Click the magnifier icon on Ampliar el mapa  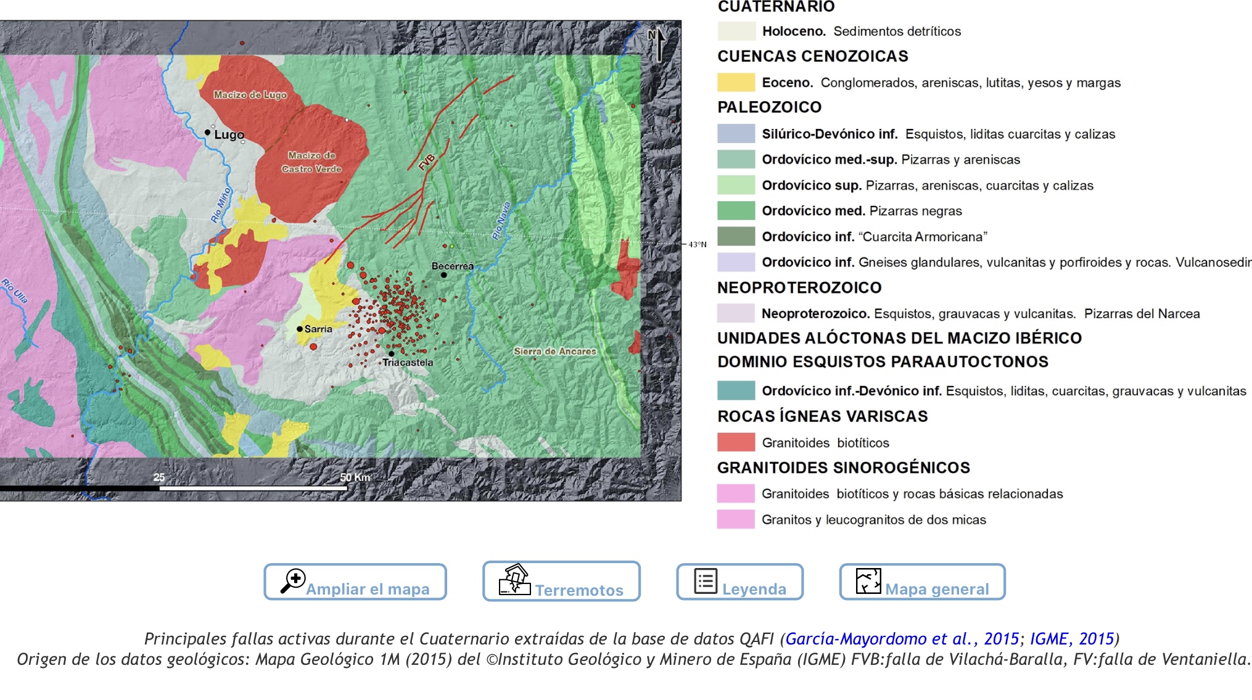click(x=293, y=581)
